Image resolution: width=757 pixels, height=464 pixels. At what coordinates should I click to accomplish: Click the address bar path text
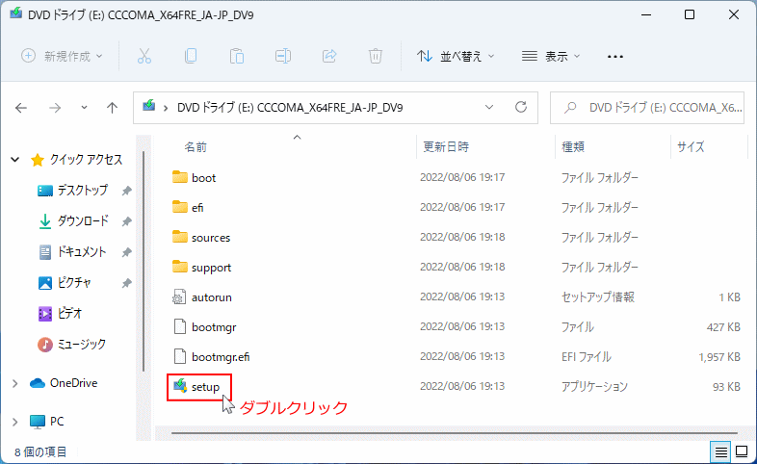click(x=290, y=107)
